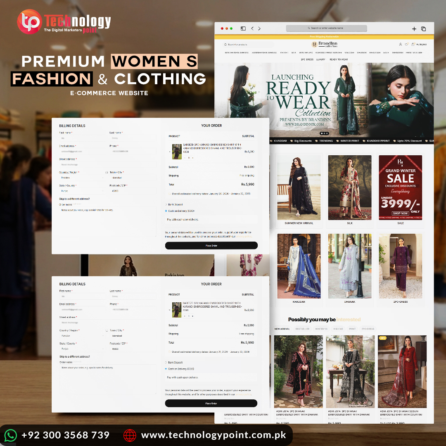446x446 pixels.
Task: Click Place Order in the lower checkout panel
Action: pyautogui.click(x=211, y=403)
